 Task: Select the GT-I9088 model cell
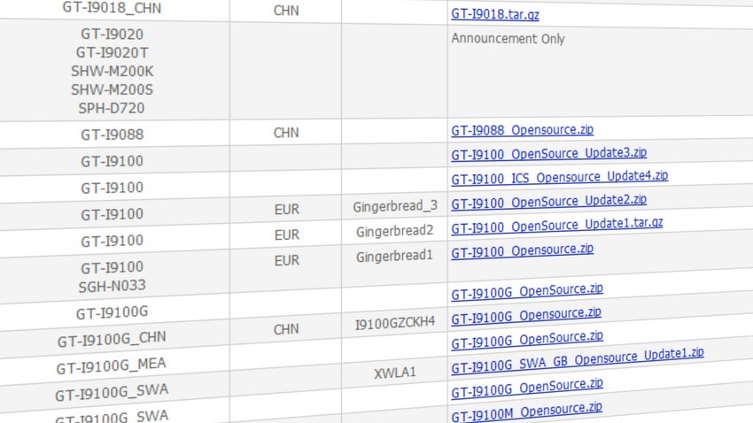pos(112,135)
